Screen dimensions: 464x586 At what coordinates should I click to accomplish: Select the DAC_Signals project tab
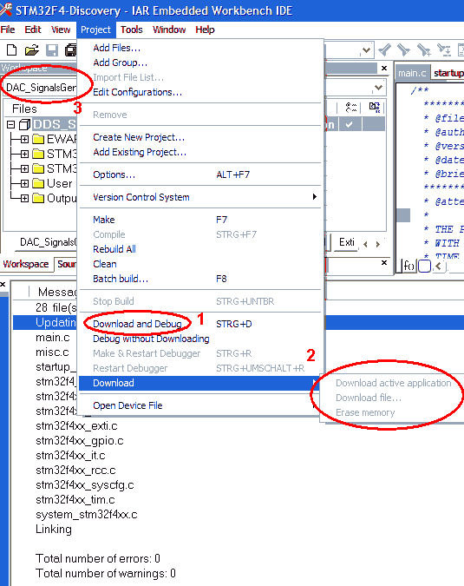pyautogui.click(x=48, y=242)
